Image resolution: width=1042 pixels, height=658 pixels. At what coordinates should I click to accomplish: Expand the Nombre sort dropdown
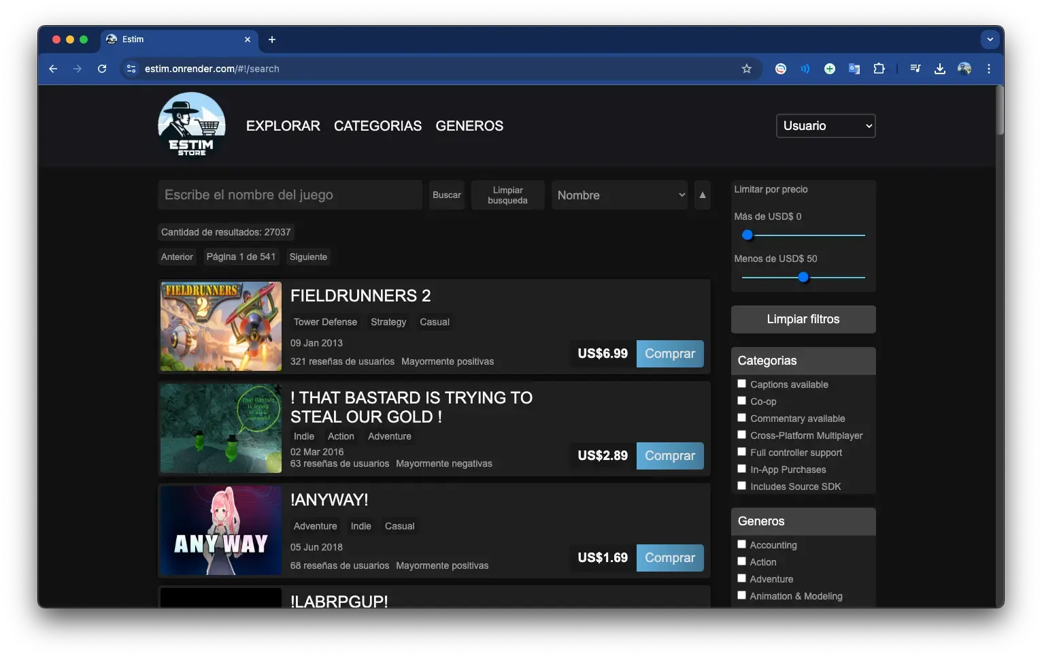[x=620, y=195]
